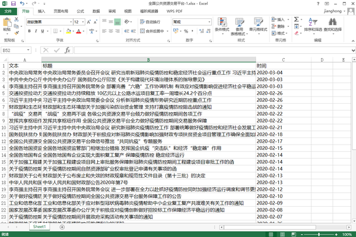The height and width of the screenshot is (237, 356).
Task: Click the Redo arrow icon
Action: tap(34, 4)
